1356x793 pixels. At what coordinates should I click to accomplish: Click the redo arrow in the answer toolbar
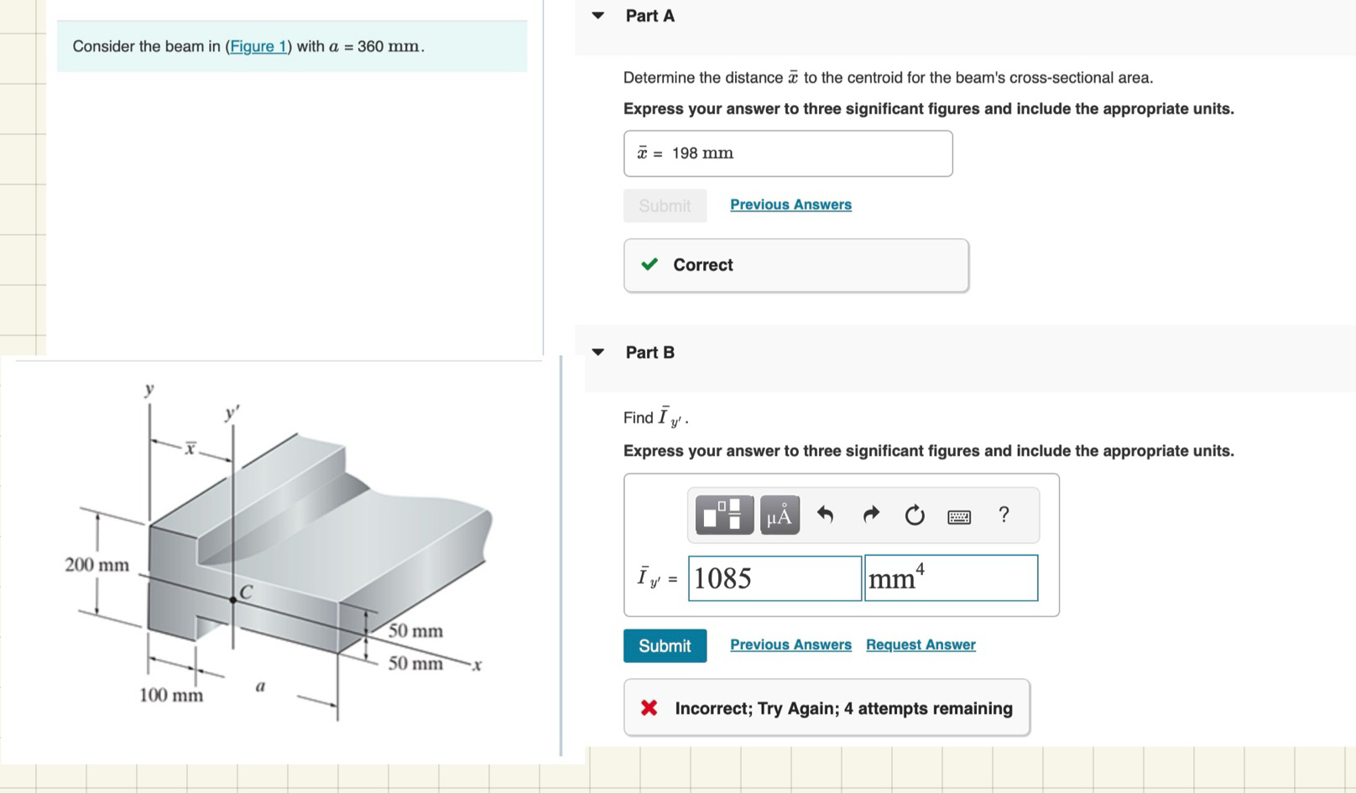click(x=870, y=515)
